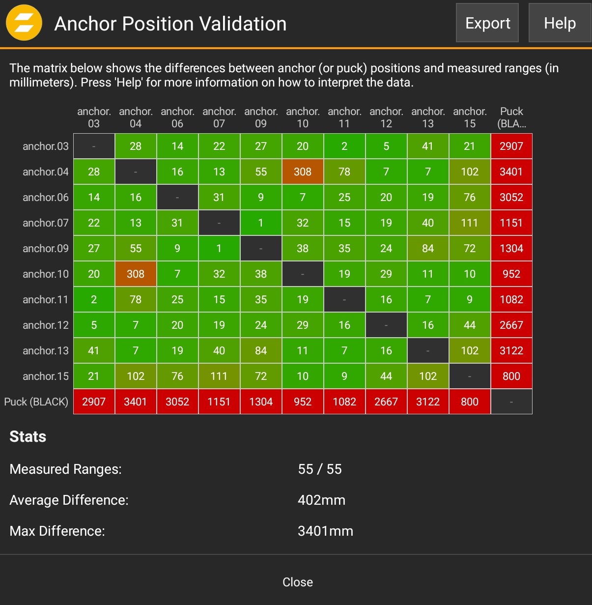Select the red 800 cell for anchor.15
This screenshot has width=592, height=605.
point(511,376)
